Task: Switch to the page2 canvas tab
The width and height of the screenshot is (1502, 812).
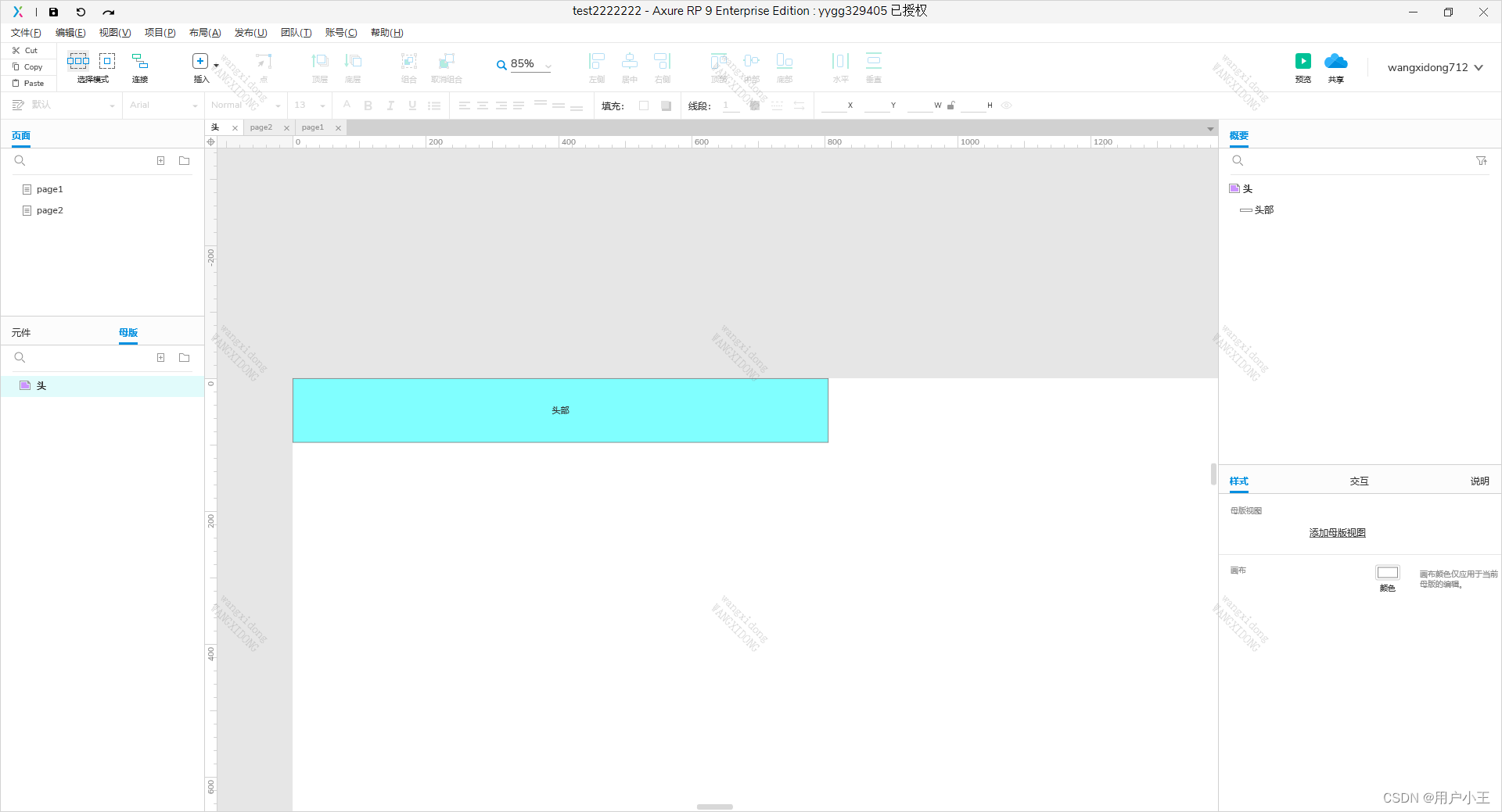Action: point(261,127)
